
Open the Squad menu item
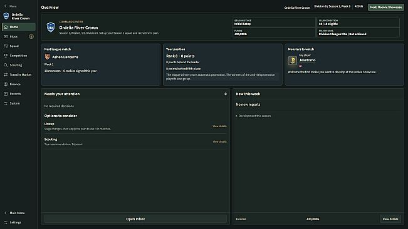coord(18,46)
